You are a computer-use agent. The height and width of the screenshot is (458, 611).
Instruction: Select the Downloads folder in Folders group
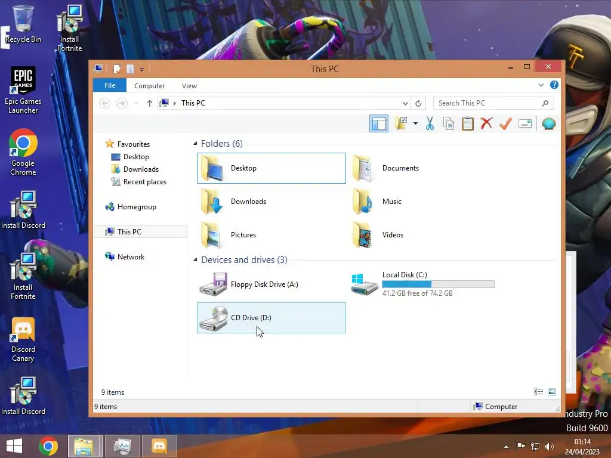[x=248, y=202]
